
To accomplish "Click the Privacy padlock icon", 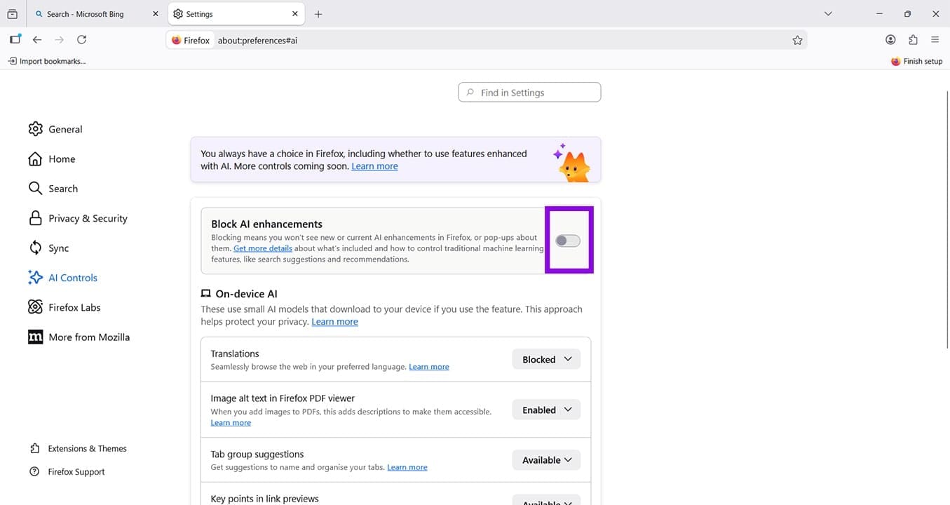I will coord(35,218).
